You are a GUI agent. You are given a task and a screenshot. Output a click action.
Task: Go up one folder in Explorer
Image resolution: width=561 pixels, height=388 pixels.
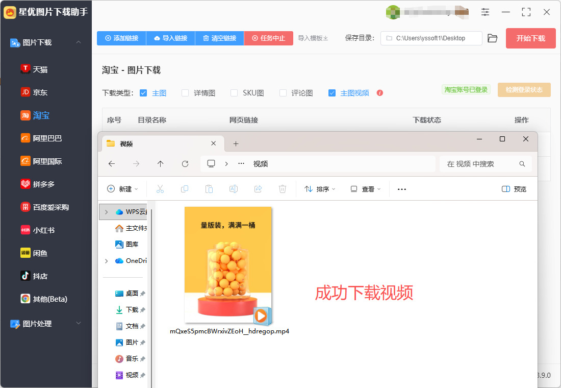click(160, 164)
